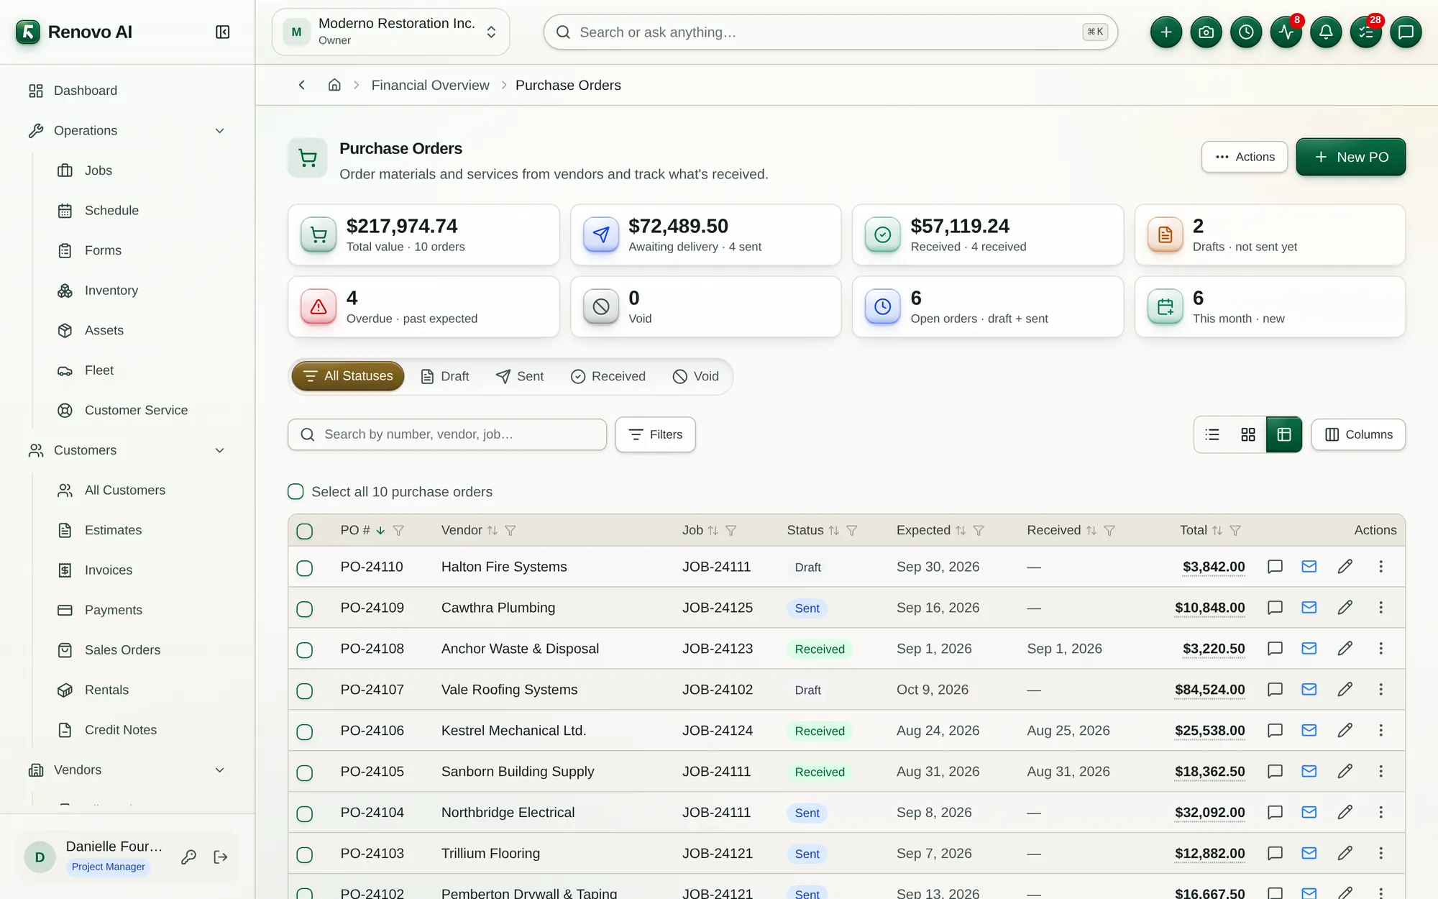The image size is (1438, 899).
Task: Click the green plus quick-add icon
Action: pyautogui.click(x=1166, y=32)
